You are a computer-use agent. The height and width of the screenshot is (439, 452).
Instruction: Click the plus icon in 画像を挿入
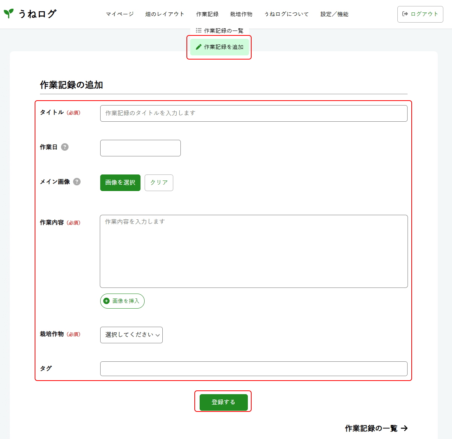coord(106,301)
